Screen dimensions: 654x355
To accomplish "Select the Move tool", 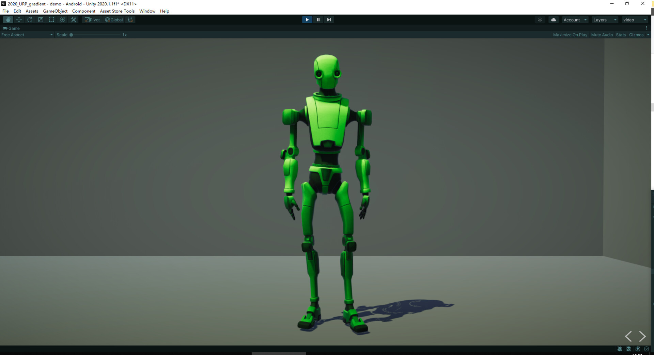I will [19, 20].
